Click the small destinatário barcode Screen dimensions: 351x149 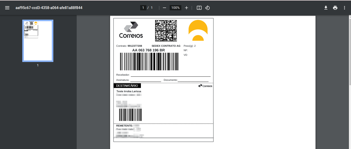tap(130, 115)
